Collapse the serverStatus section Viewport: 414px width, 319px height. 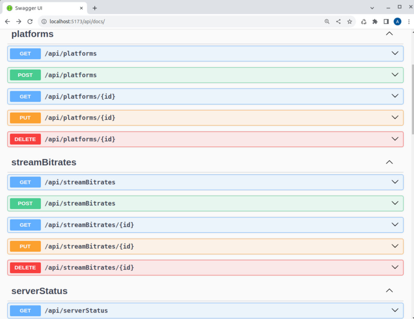coord(389,290)
